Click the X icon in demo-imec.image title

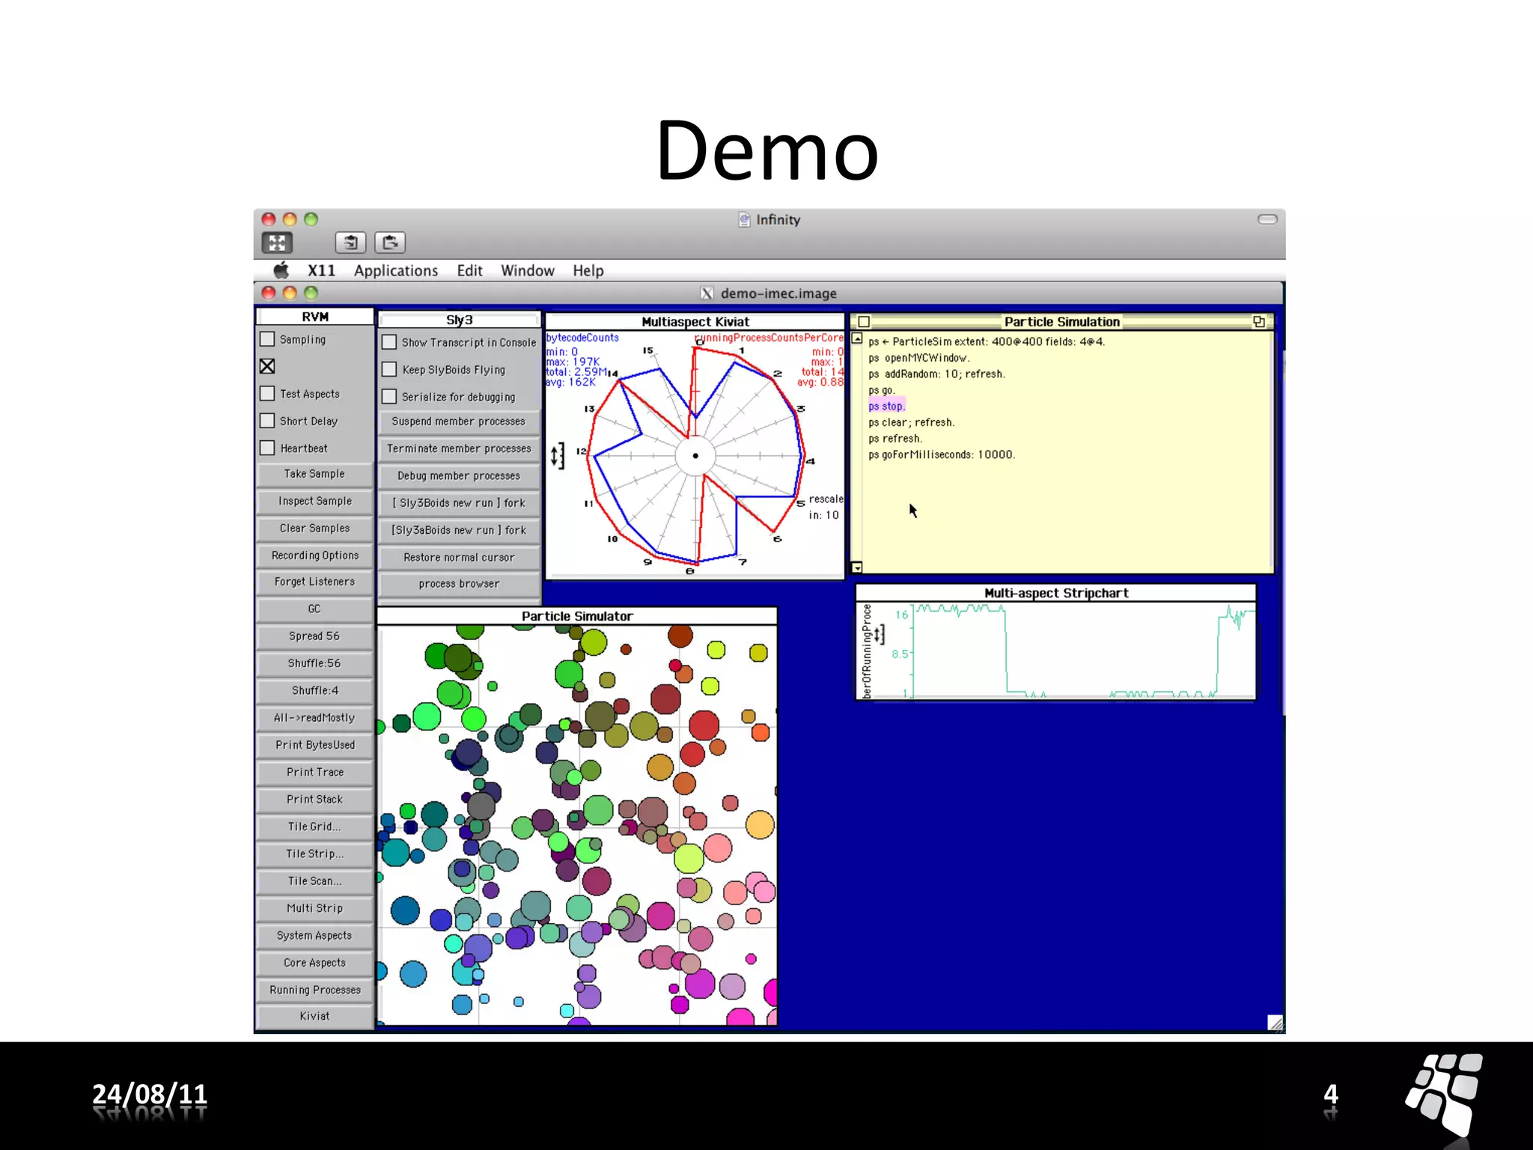[707, 293]
